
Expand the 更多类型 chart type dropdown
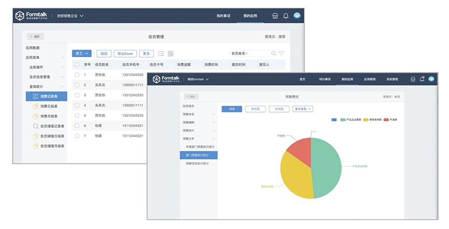(x=302, y=109)
